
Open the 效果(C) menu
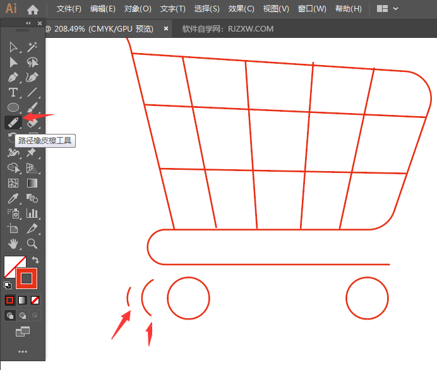click(241, 9)
